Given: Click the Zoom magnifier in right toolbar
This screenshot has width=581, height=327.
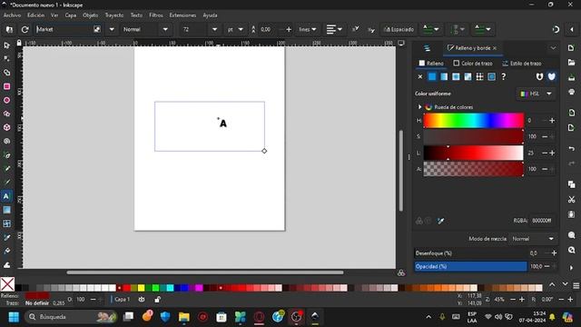Looking at the screenshot, I should click(x=571, y=235).
